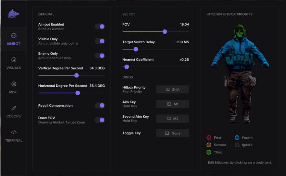
Task: Toggle Recoil Compensation off
Action: (x=100, y=106)
